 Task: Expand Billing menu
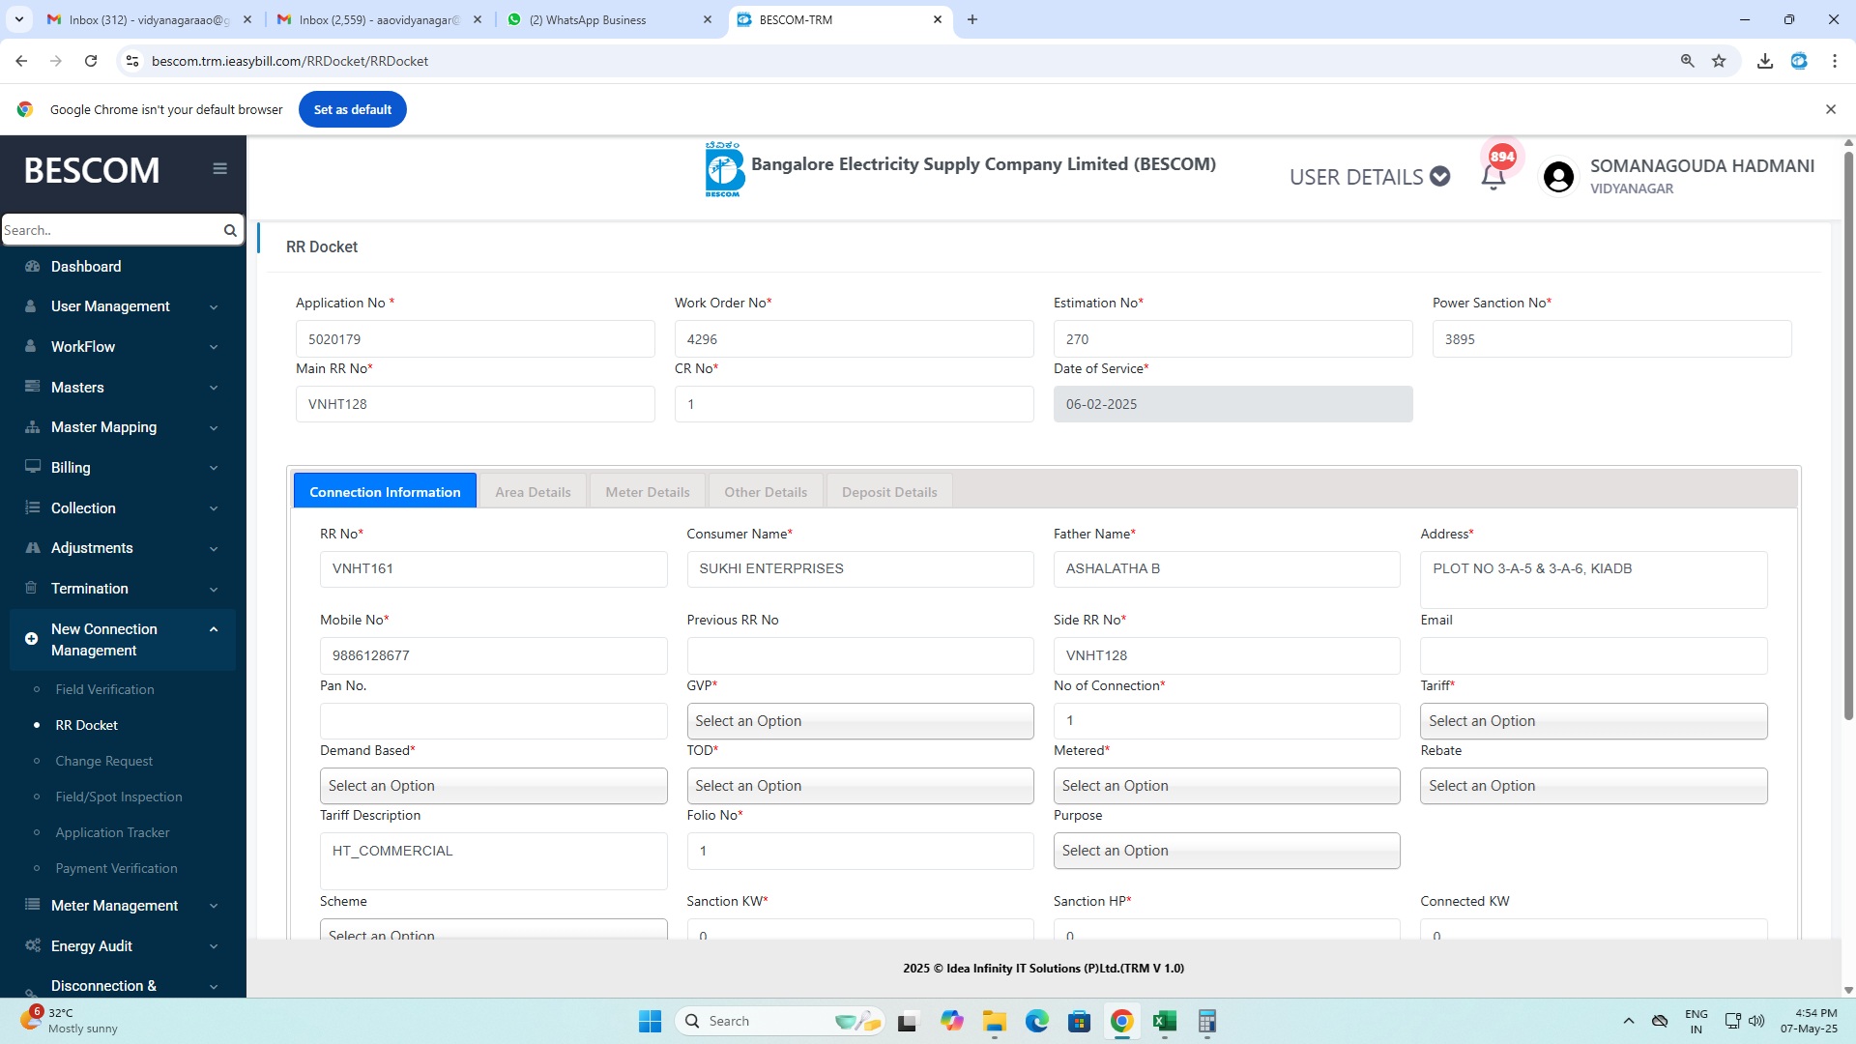123,468
